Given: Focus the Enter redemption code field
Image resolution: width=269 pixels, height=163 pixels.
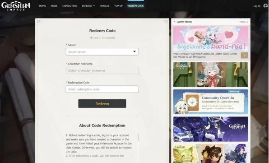Looking at the screenshot, I should [x=102, y=89].
